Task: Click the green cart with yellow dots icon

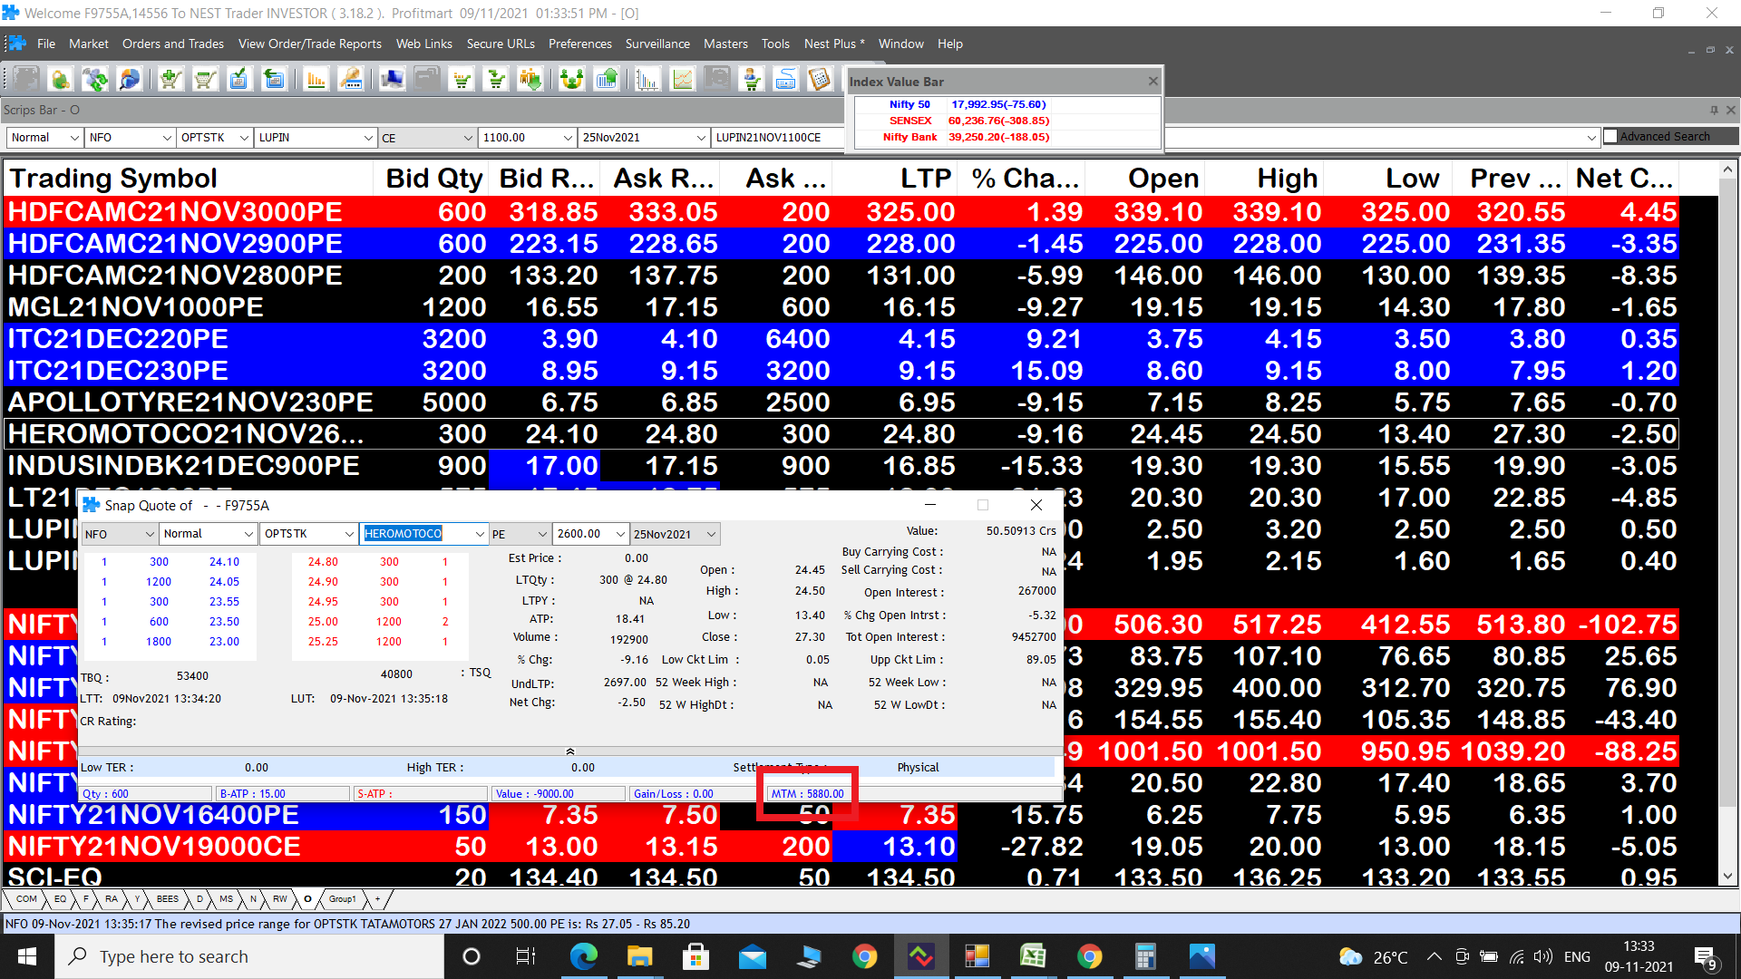Action: [x=462, y=80]
